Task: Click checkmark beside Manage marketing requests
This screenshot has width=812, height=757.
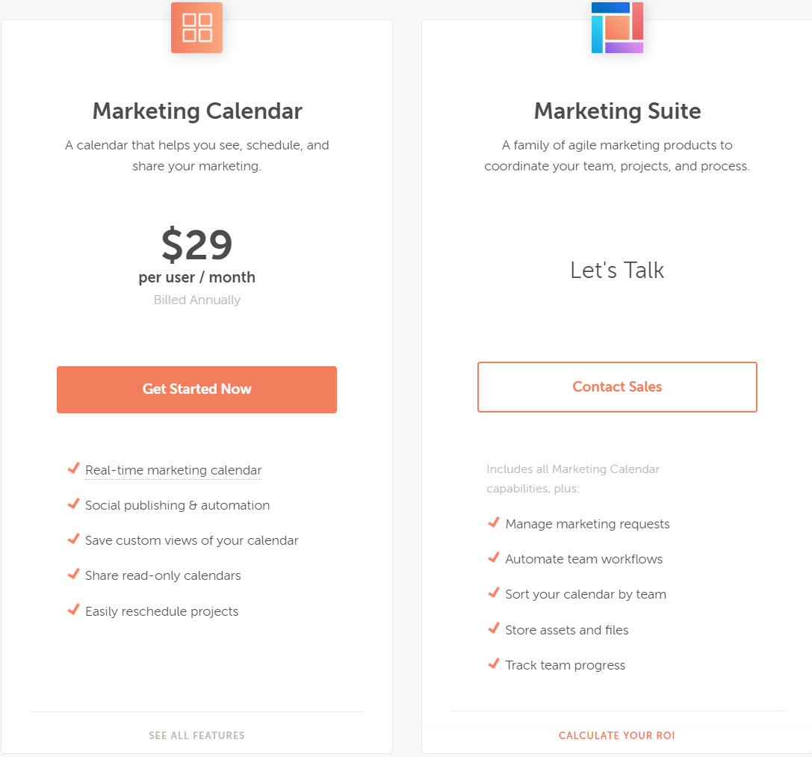Action: tap(494, 522)
